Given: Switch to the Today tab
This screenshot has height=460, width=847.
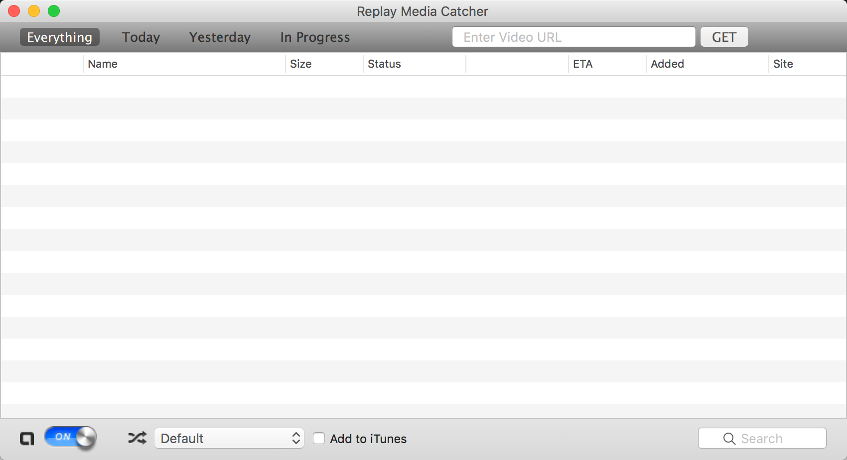Looking at the screenshot, I should coord(141,37).
